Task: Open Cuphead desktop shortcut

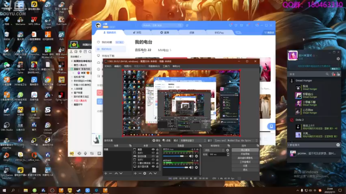Action: (61, 81)
